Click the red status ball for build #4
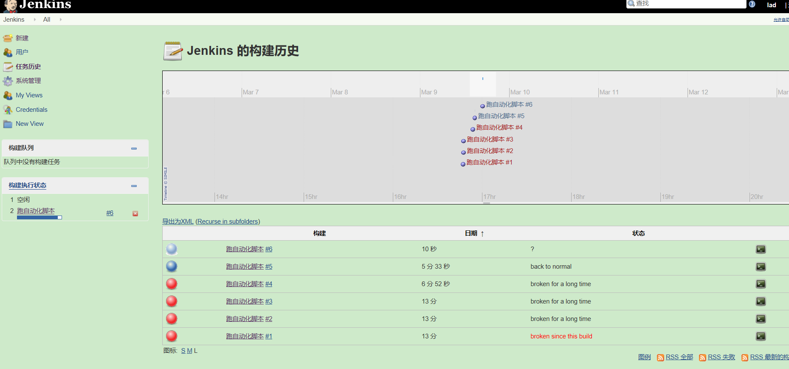This screenshot has height=369, width=789. (x=172, y=284)
